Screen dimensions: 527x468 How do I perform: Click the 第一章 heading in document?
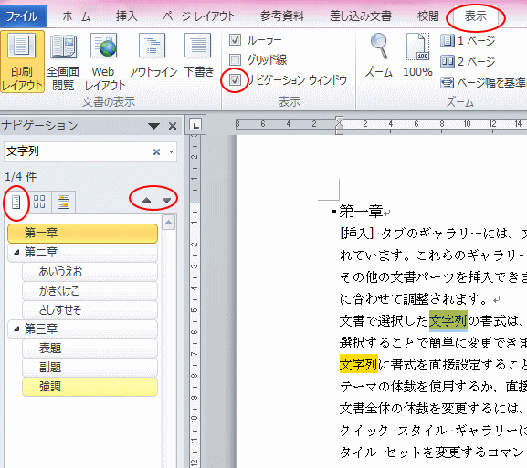point(362,212)
